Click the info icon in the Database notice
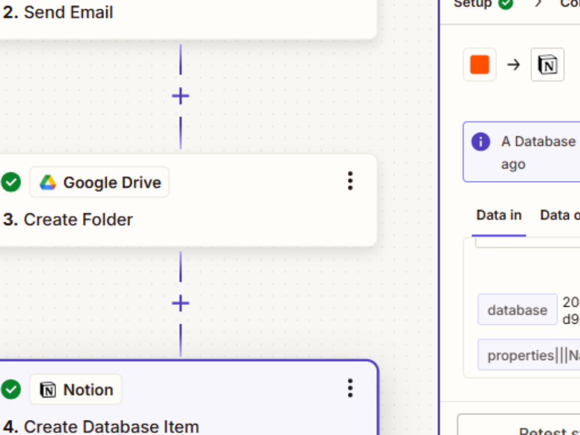 coord(480,142)
